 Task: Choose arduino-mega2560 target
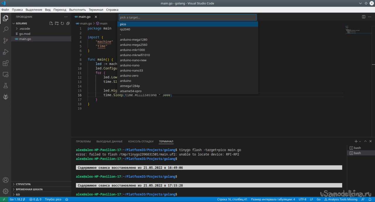tap(188, 45)
